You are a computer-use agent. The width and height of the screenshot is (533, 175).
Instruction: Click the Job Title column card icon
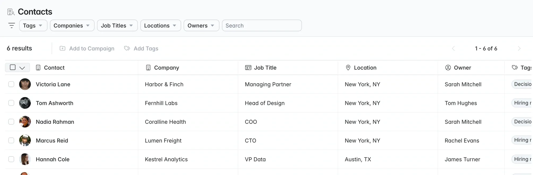pyautogui.click(x=248, y=68)
